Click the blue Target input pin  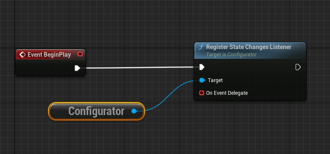pyautogui.click(x=202, y=80)
